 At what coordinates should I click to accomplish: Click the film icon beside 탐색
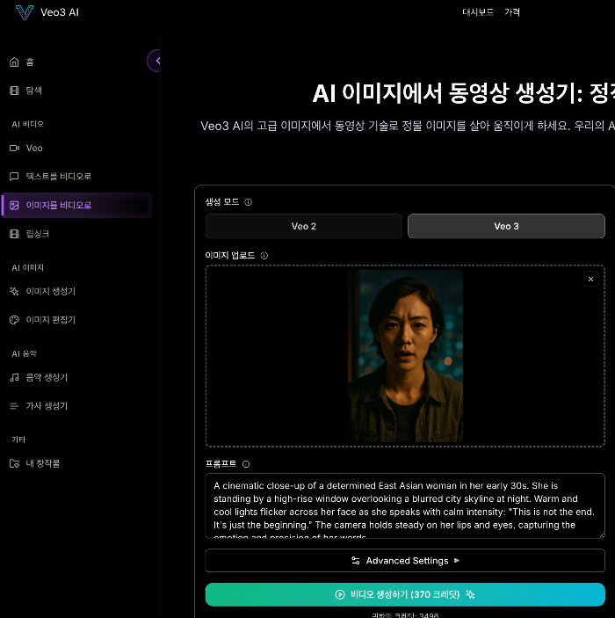pyautogui.click(x=14, y=91)
